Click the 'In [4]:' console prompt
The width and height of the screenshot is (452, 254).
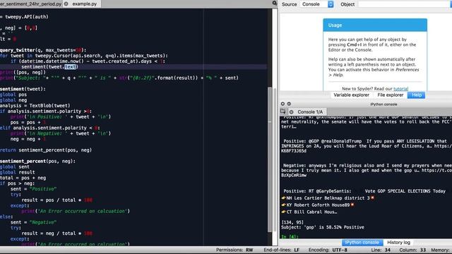290,237
